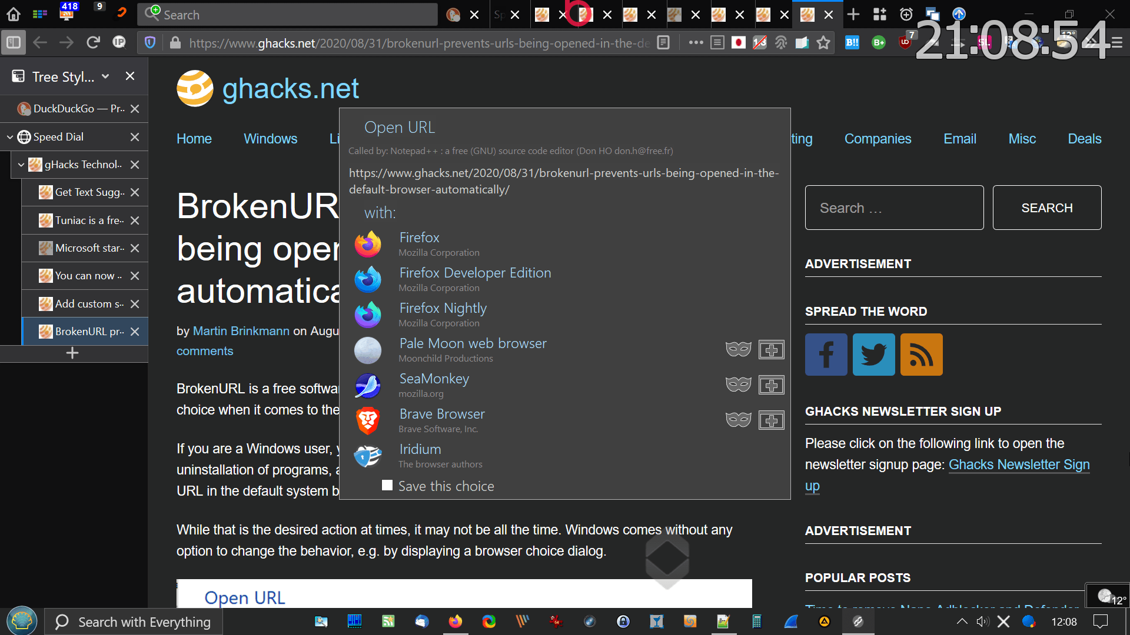Screen dimensions: 1130x635
Task: Select the Get Text Sugg tab in sidebar
Action: click(x=85, y=192)
